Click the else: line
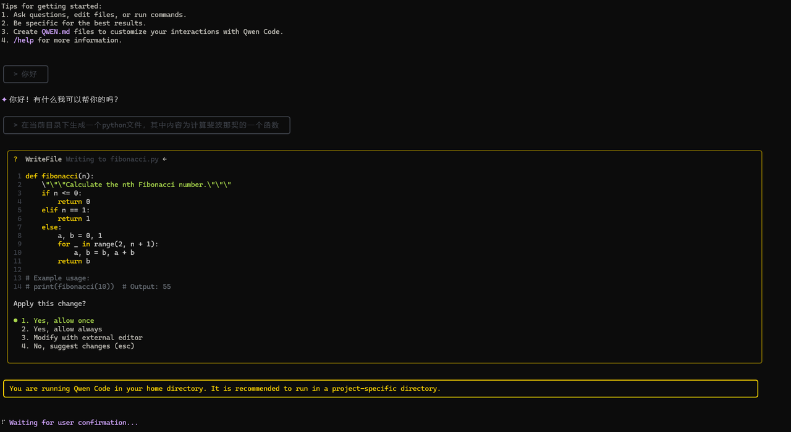This screenshot has height=432, width=791. [51, 227]
